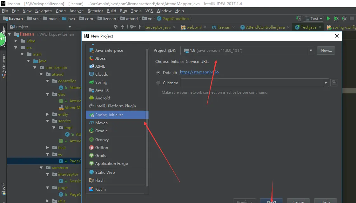The width and height of the screenshot is (356, 203).
Task: Click the Help button in dialog
Action: (325, 201)
